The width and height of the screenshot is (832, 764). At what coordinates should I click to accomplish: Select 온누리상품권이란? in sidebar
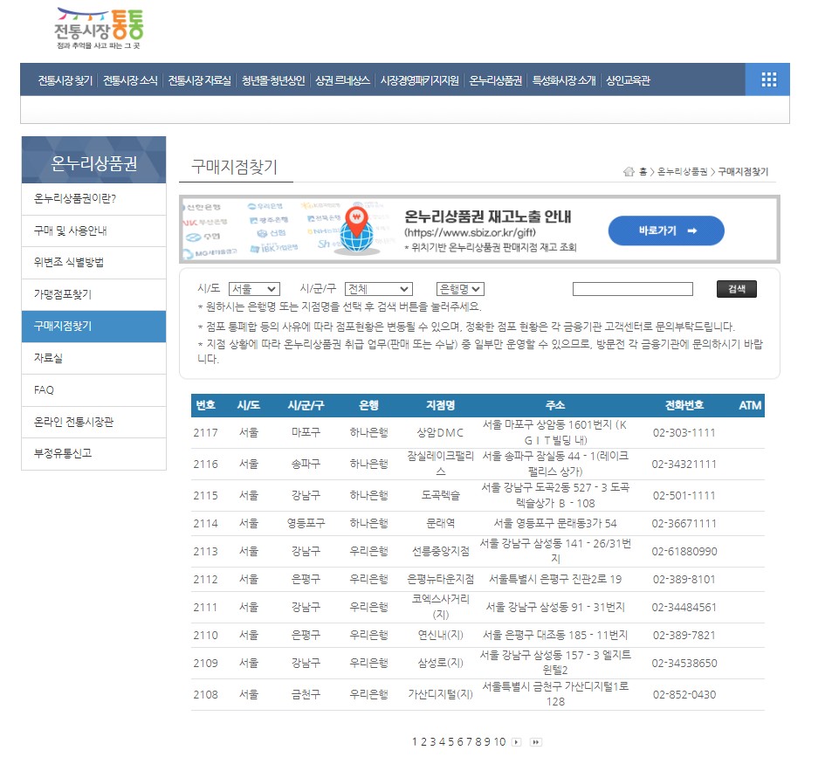pos(94,199)
